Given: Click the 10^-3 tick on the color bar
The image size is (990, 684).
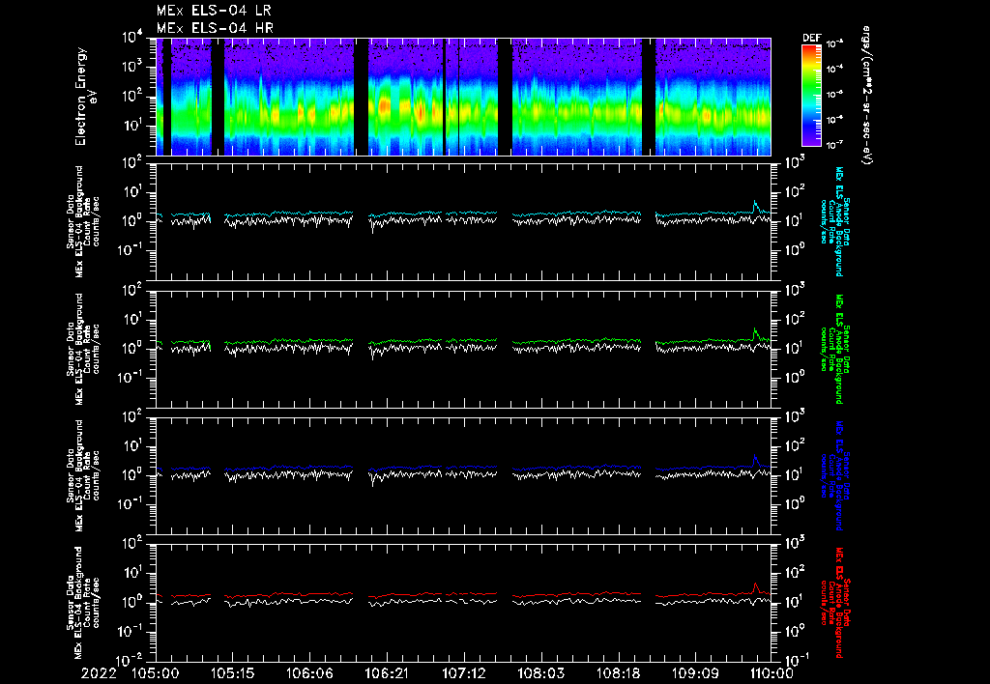Looking at the screenshot, I should (834, 43).
